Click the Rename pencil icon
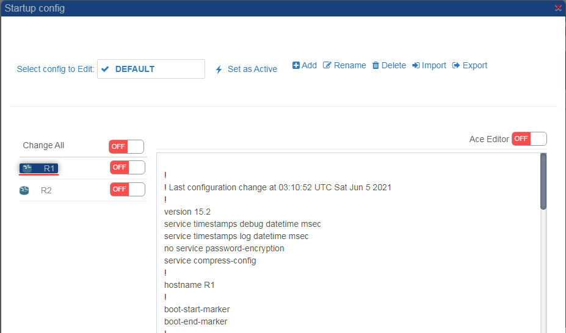This screenshot has width=566, height=333. point(327,65)
